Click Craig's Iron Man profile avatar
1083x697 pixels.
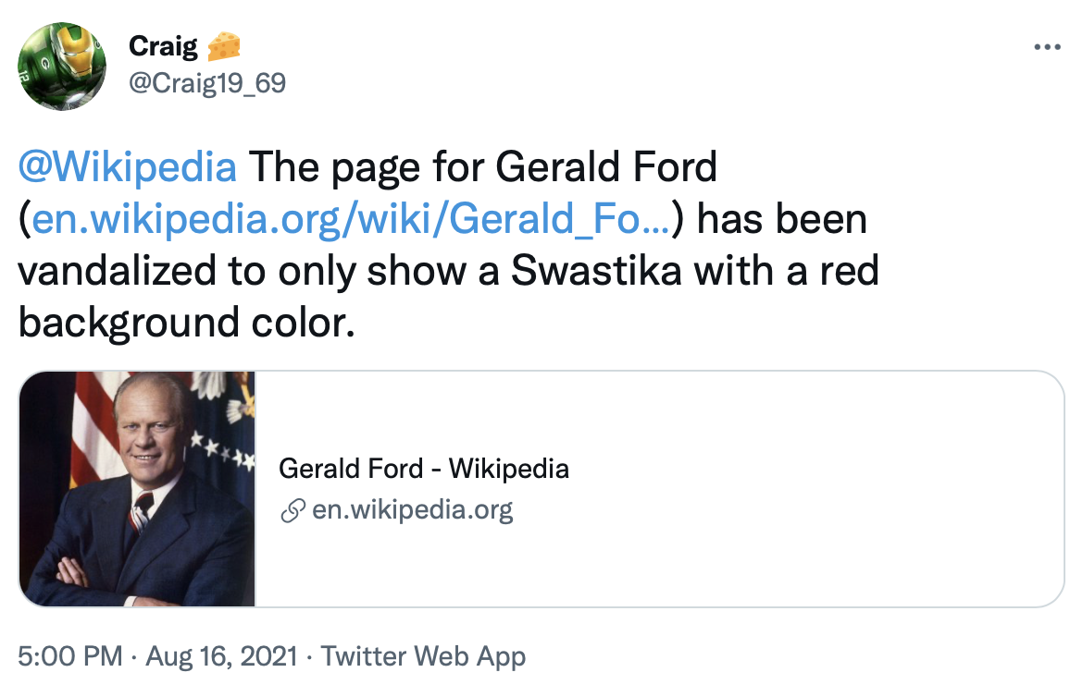62,67
